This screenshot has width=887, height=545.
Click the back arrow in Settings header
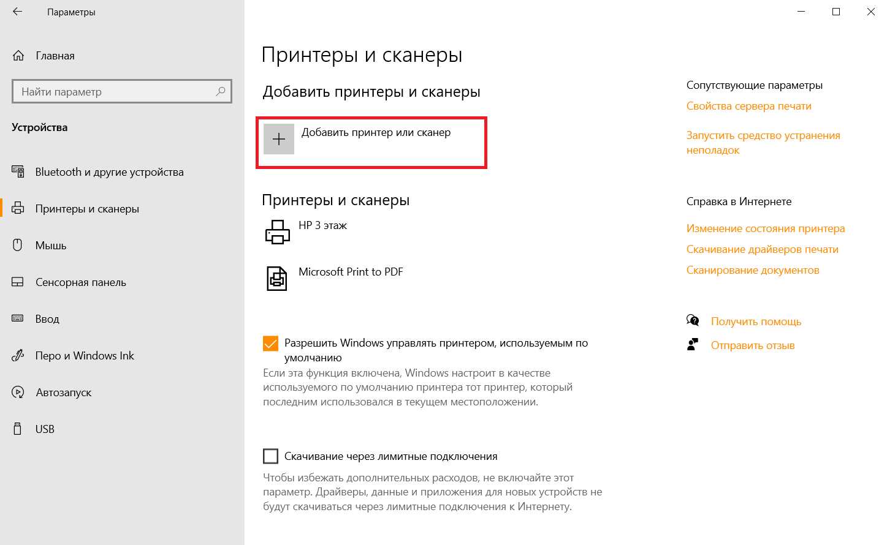coord(17,12)
